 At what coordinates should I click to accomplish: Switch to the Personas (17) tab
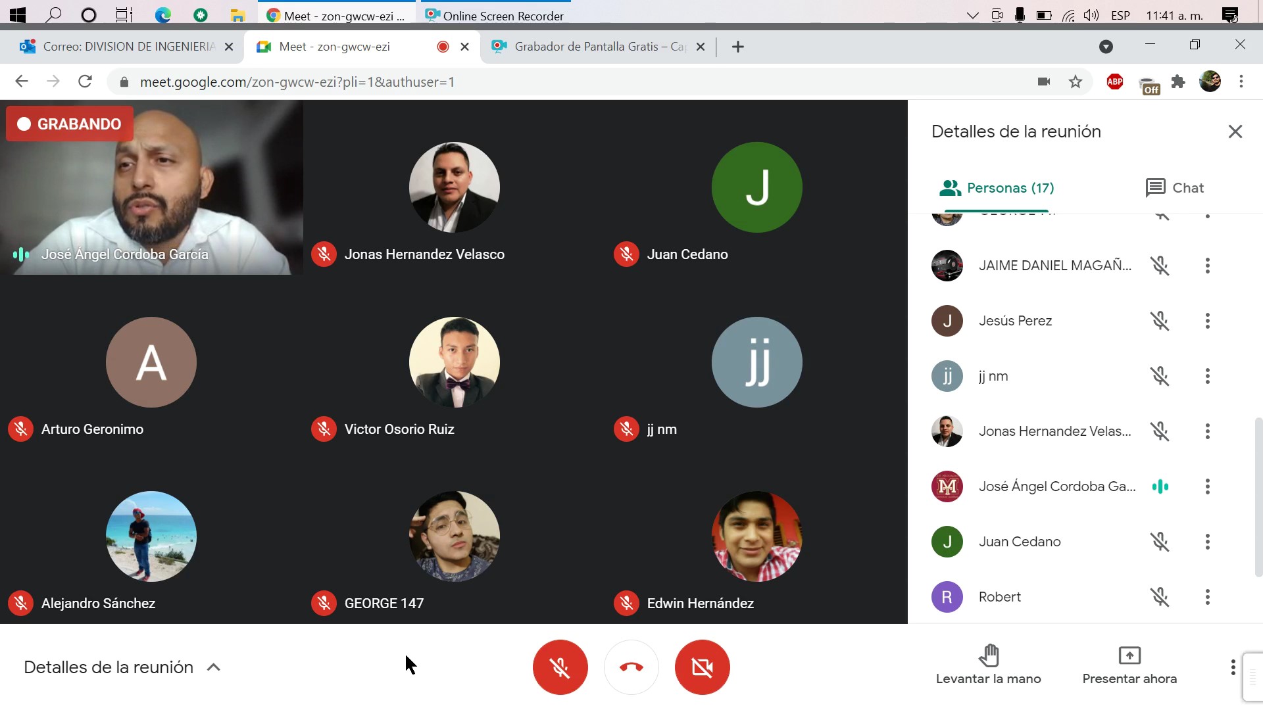(997, 188)
